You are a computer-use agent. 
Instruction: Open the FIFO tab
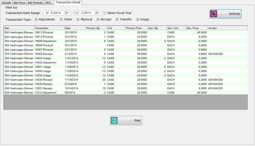49,3
